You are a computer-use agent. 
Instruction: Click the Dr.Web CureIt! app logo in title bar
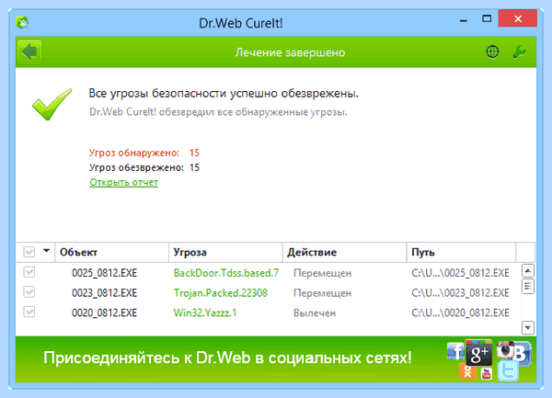pyautogui.click(x=22, y=22)
